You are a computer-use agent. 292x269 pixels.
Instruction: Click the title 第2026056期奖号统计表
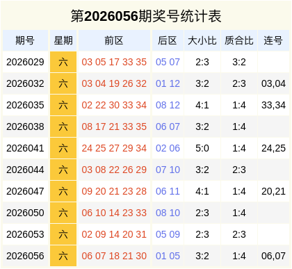point(146,16)
